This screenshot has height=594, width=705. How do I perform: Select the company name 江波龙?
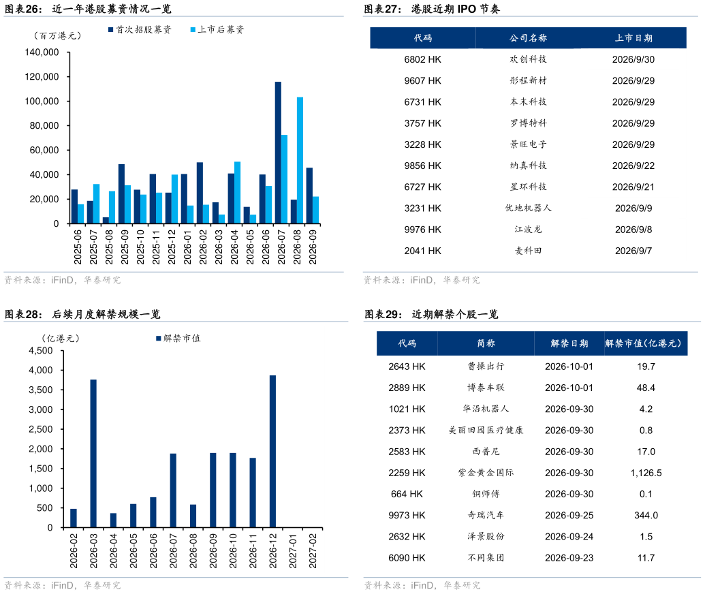pos(528,230)
